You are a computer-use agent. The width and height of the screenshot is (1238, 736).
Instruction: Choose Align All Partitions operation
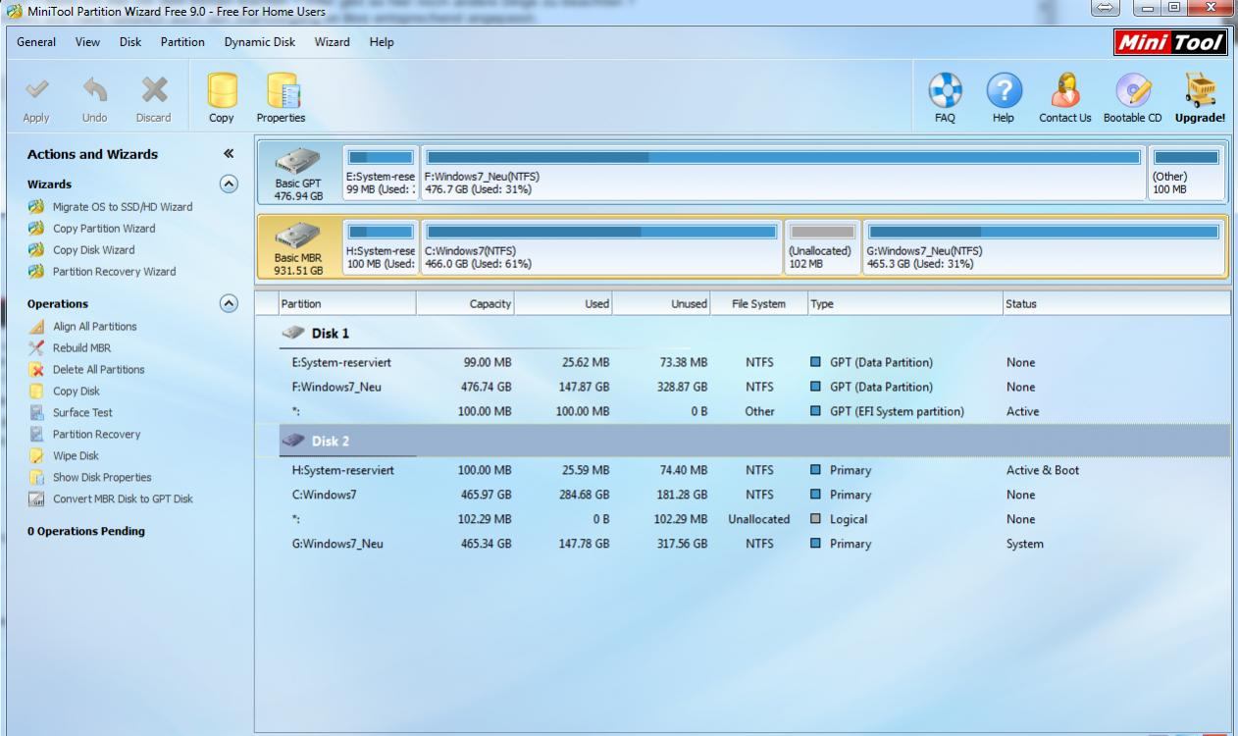(94, 327)
